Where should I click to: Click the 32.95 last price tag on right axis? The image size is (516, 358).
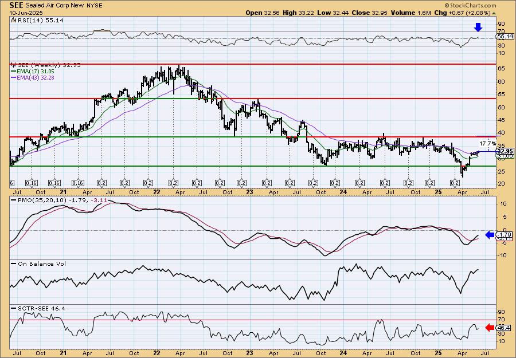point(505,152)
